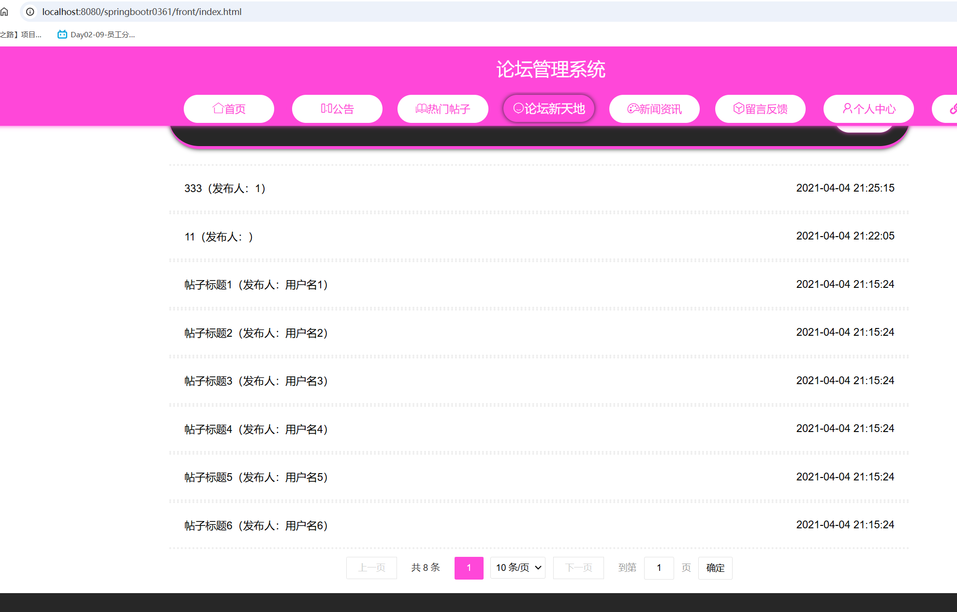Viewport: 957px width, 612px height.
Task: Focus the 到第 page number input field
Action: pyautogui.click(x=659, y=567)
